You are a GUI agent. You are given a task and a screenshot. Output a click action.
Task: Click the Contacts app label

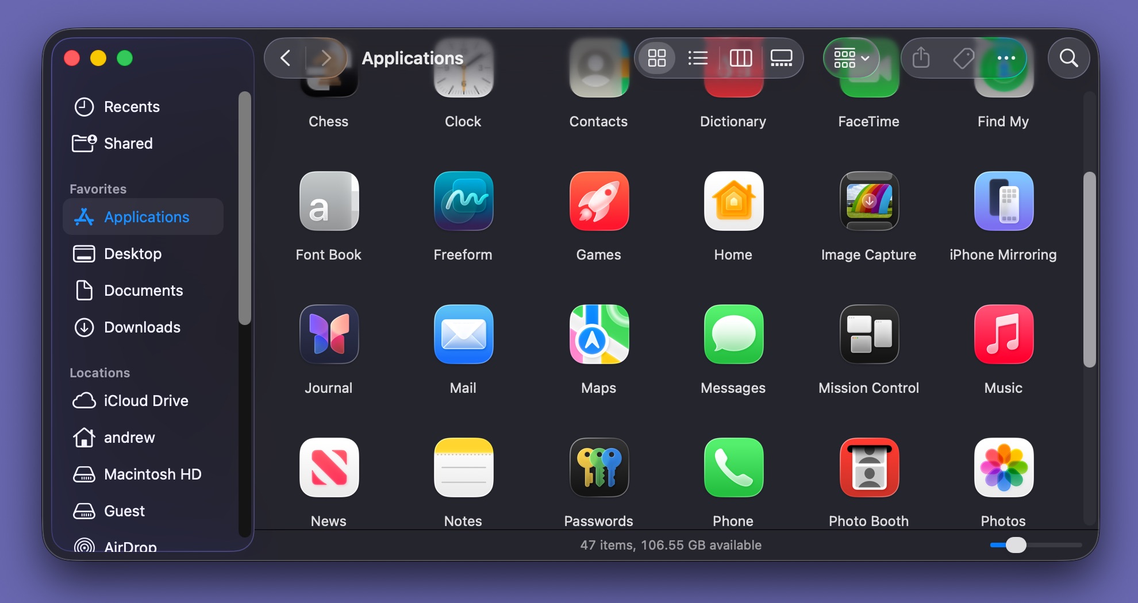598,121
